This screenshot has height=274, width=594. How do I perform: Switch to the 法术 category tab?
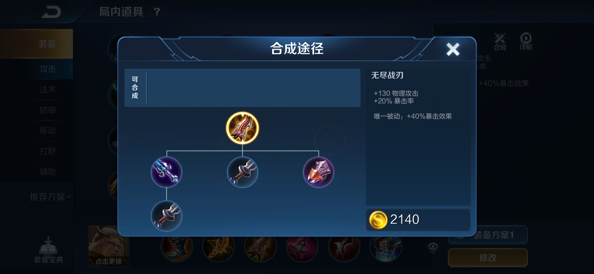[48, 90]
